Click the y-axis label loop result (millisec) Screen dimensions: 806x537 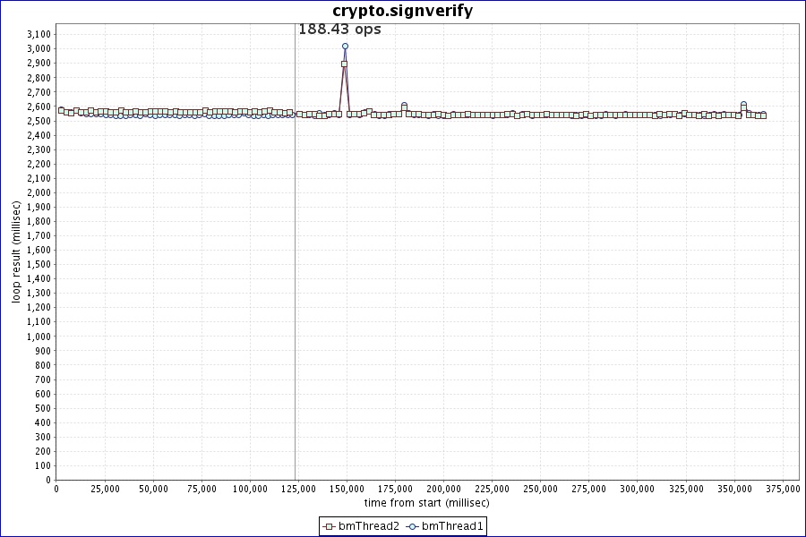(x=15, y=251)
